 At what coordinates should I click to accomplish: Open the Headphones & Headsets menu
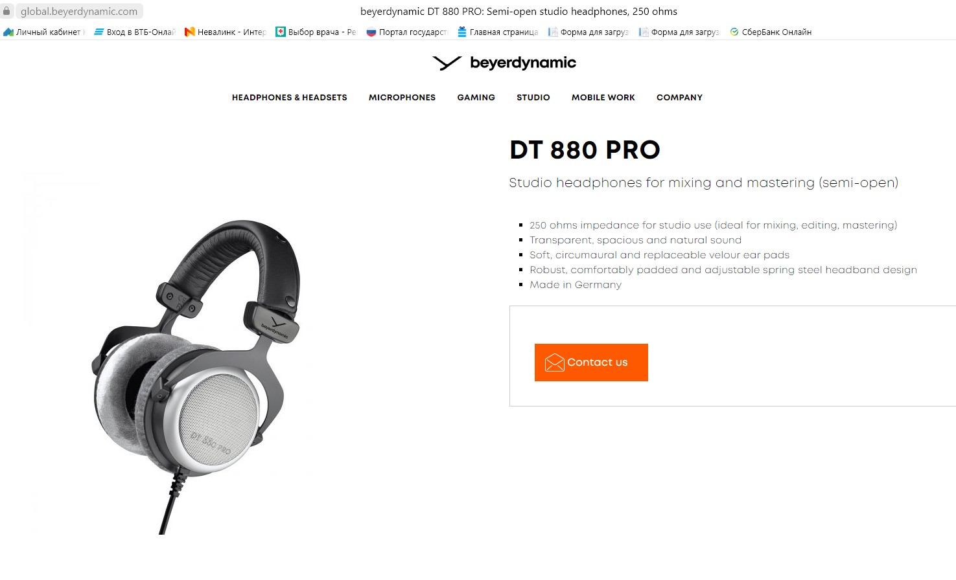coord(290,98)
